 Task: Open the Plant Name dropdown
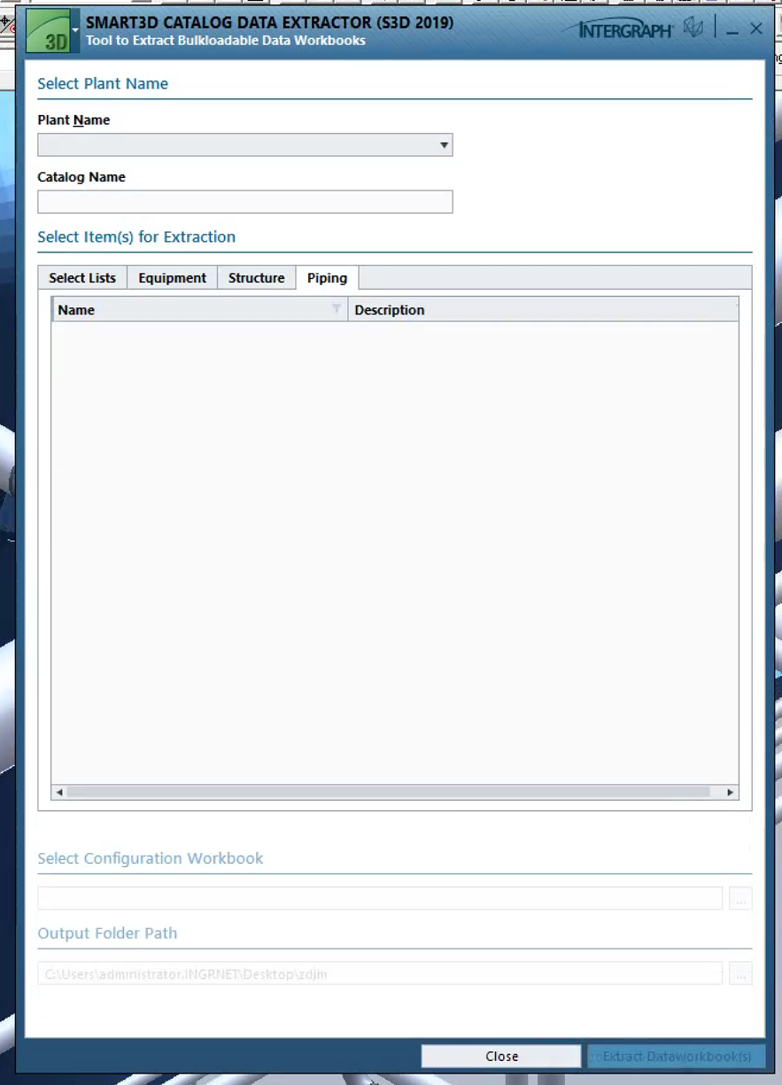[x=245, y=144]
